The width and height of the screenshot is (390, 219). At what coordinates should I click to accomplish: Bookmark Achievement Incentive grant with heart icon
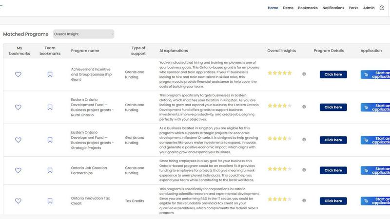click(x=18, y=74)
